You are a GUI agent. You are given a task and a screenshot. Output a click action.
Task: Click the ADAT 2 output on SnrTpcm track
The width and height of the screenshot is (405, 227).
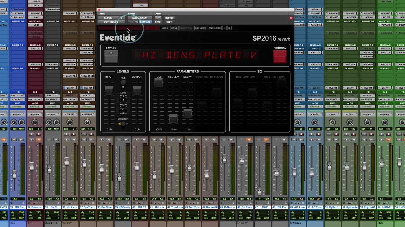click(x=87, y=96)
